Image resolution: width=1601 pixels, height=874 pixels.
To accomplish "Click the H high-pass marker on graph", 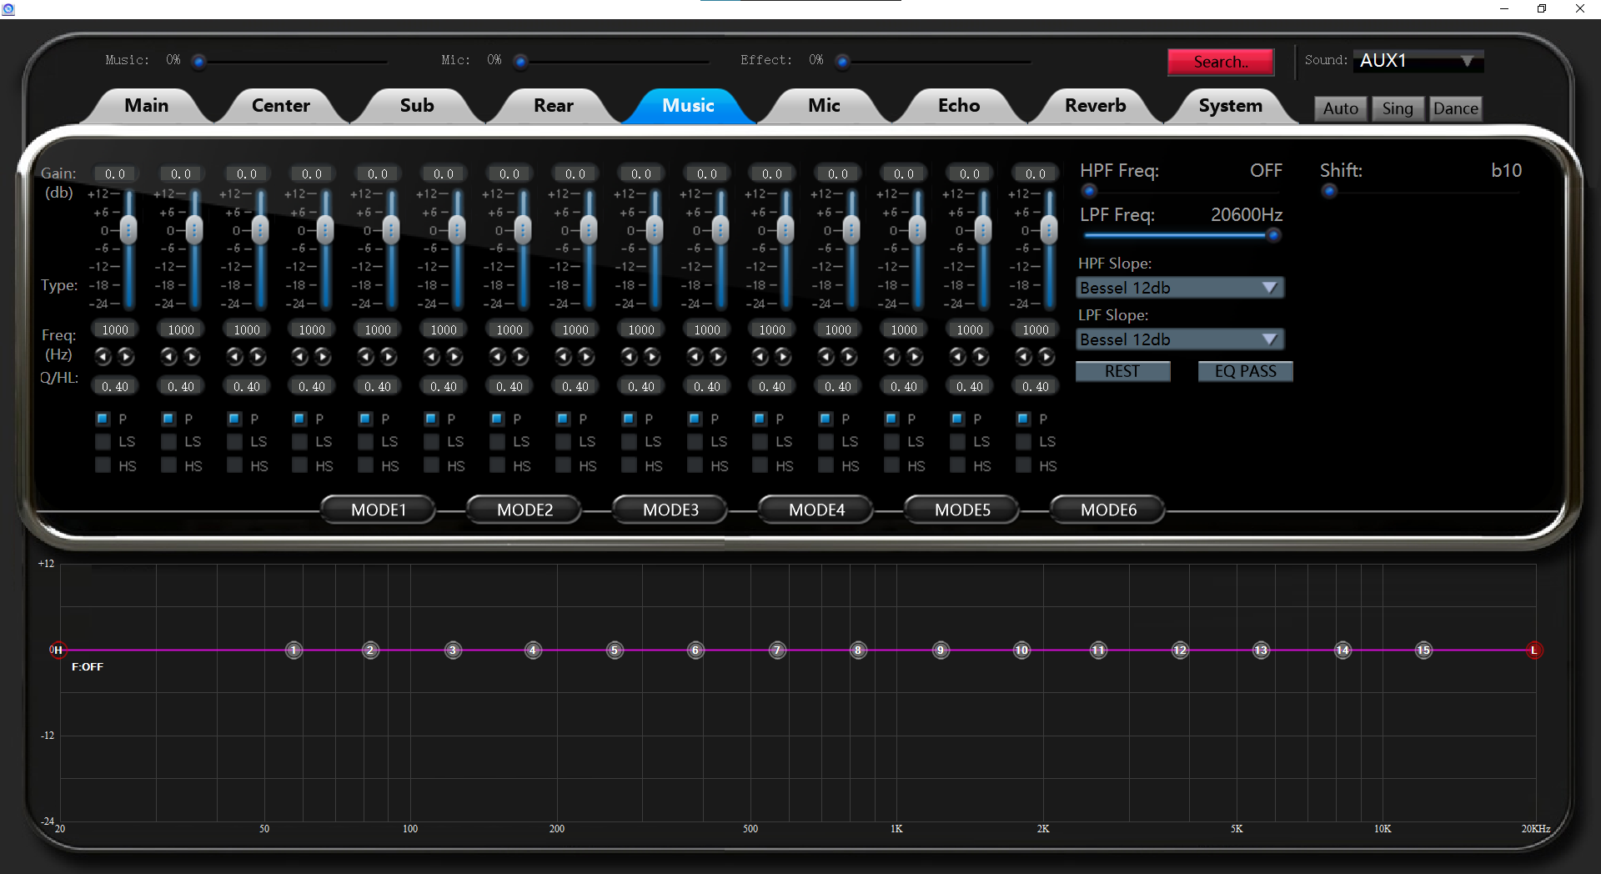I will point(58,650).
